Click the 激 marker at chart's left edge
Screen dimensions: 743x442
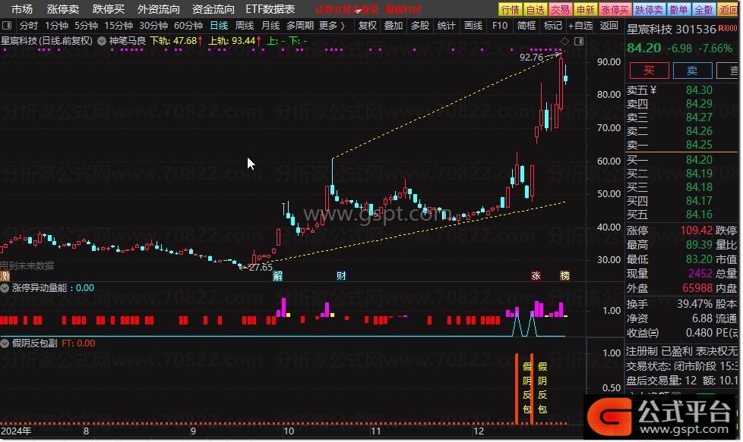click(5, 276)
